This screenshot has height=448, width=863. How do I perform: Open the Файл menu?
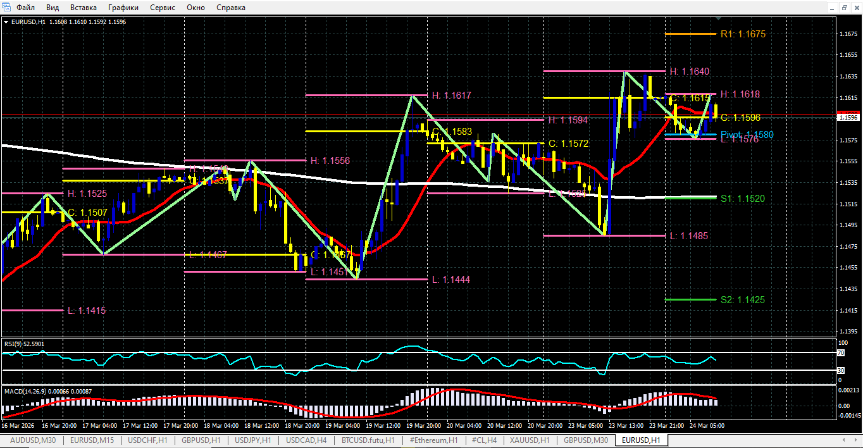26,8
